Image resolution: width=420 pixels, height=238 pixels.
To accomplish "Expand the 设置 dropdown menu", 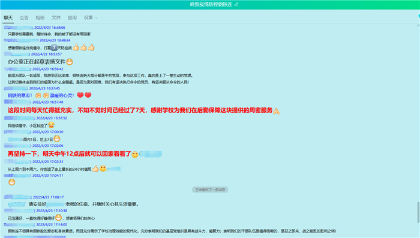I will coord(91,17).
